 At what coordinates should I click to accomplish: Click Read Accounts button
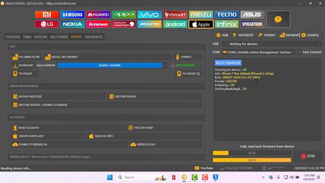(68, 128)
